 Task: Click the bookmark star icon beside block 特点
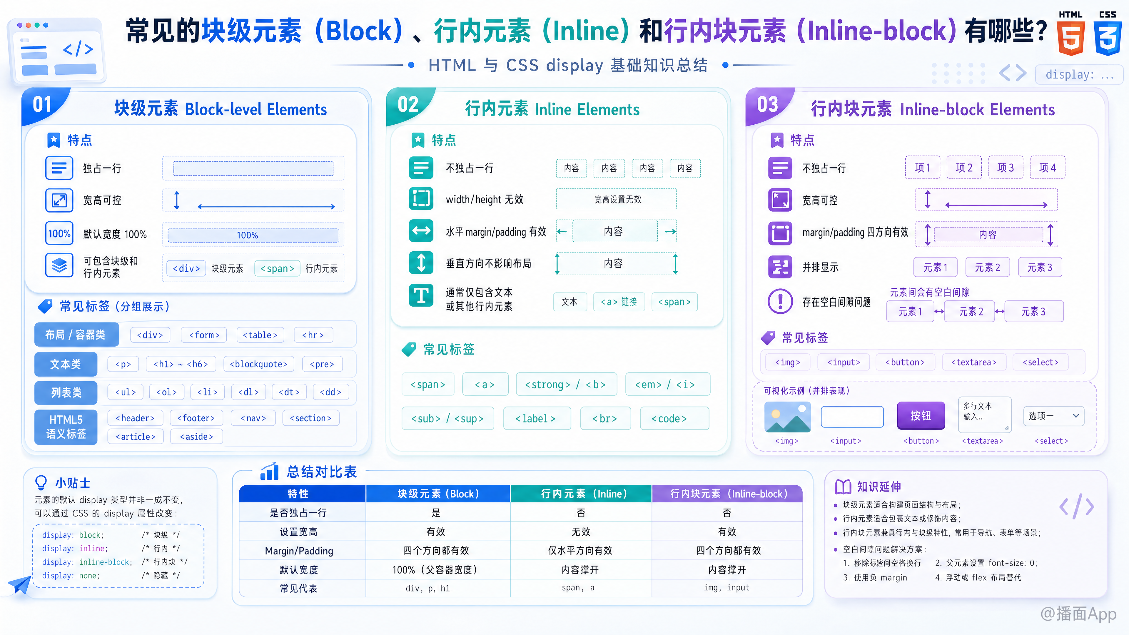[54, 140]
